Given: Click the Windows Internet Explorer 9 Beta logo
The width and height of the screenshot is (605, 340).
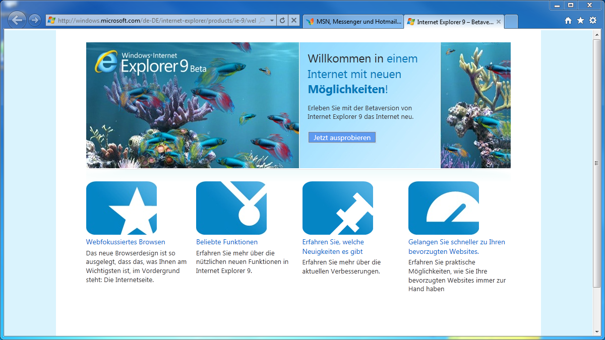Looking at the screenshot, I should click(x=151, y=62).
